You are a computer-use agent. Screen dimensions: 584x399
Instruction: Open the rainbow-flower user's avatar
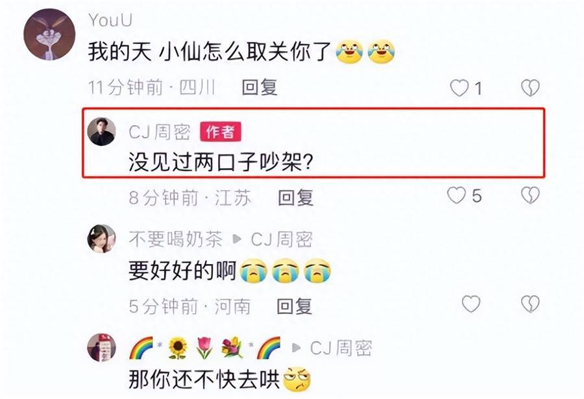point(101,348)
